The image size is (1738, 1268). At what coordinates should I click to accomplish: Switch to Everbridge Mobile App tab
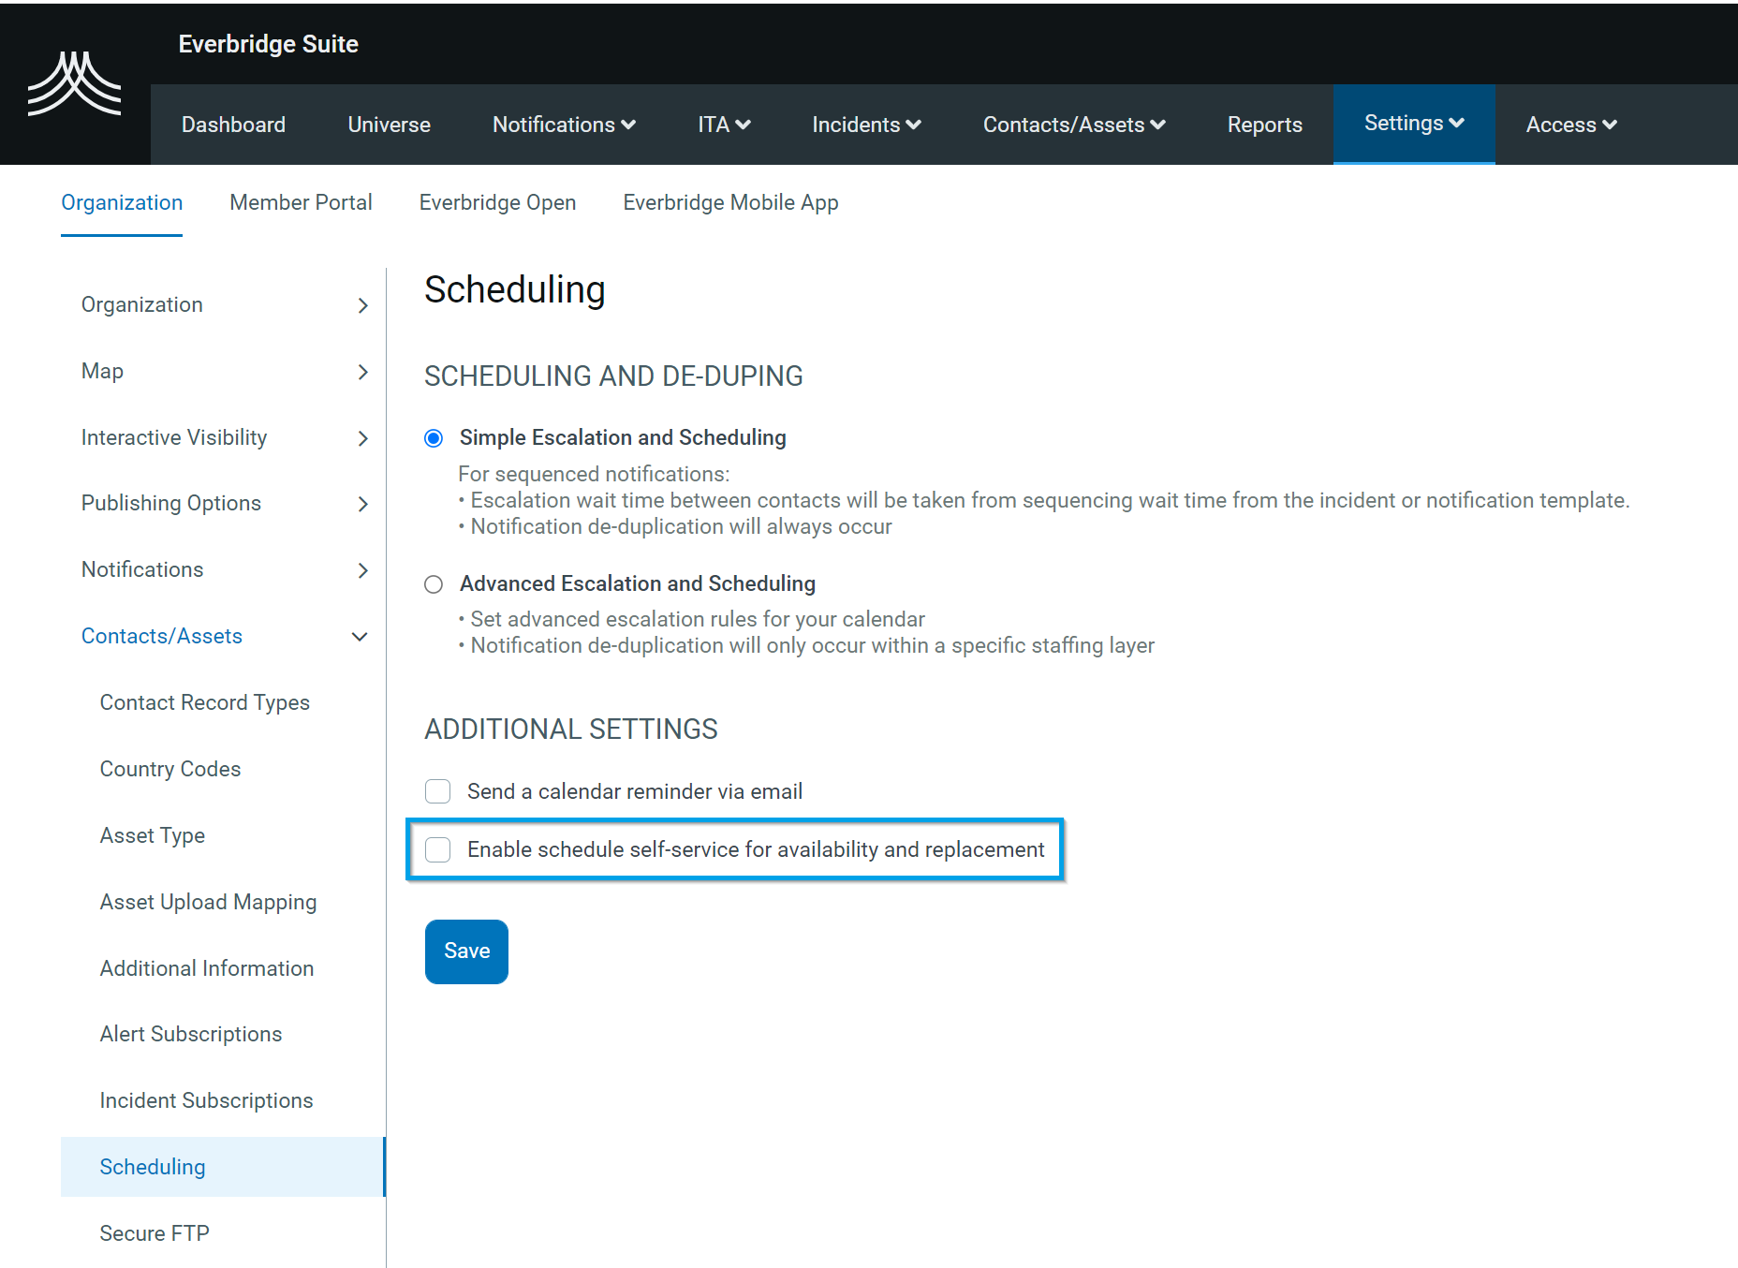click(730, 202)
